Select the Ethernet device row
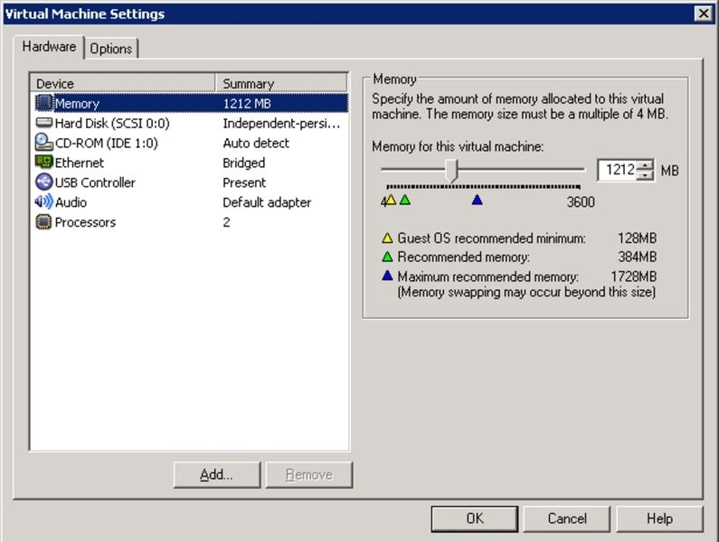Image resolution: width=719 pixels, height=542 pixels. pos(191,163)
